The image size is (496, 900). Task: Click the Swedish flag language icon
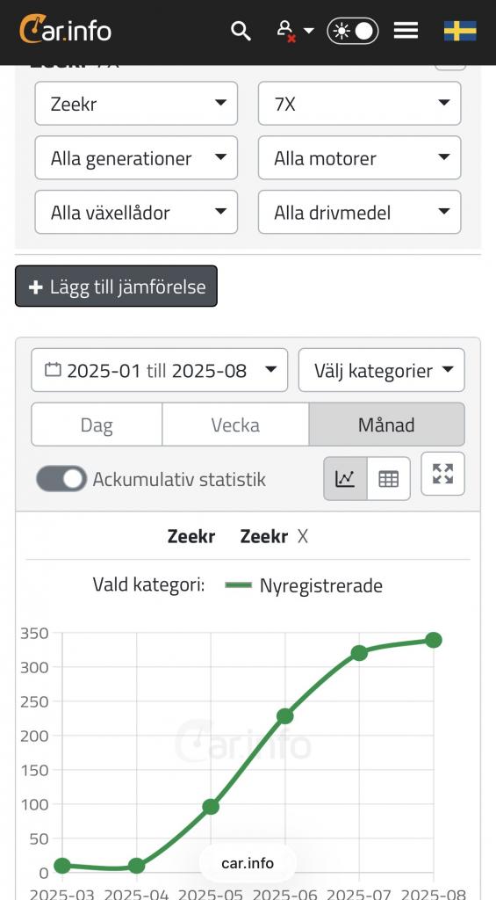pyautogui.click(x=460, y=31)
